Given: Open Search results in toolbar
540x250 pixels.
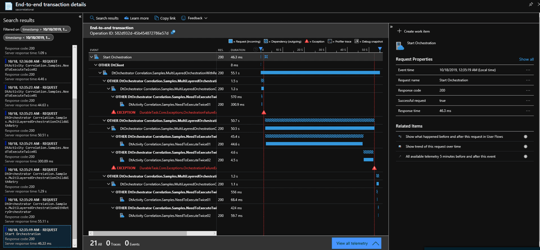Looking at the screenshot, I should pos(104,18).
